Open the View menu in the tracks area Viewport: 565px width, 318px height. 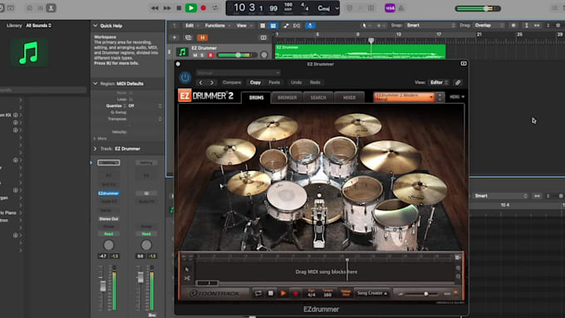[244, 26]
